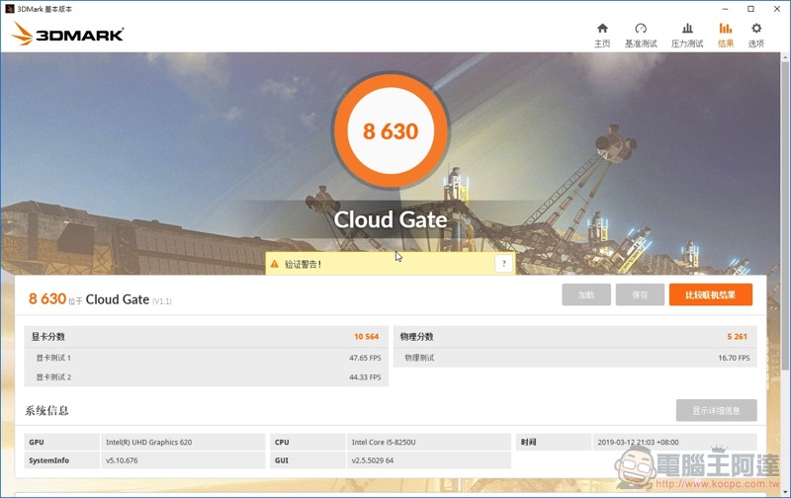Click the 显示详细信息 show details button
Image resolution: width=791 pixels, height=498 pixels.
716,410
